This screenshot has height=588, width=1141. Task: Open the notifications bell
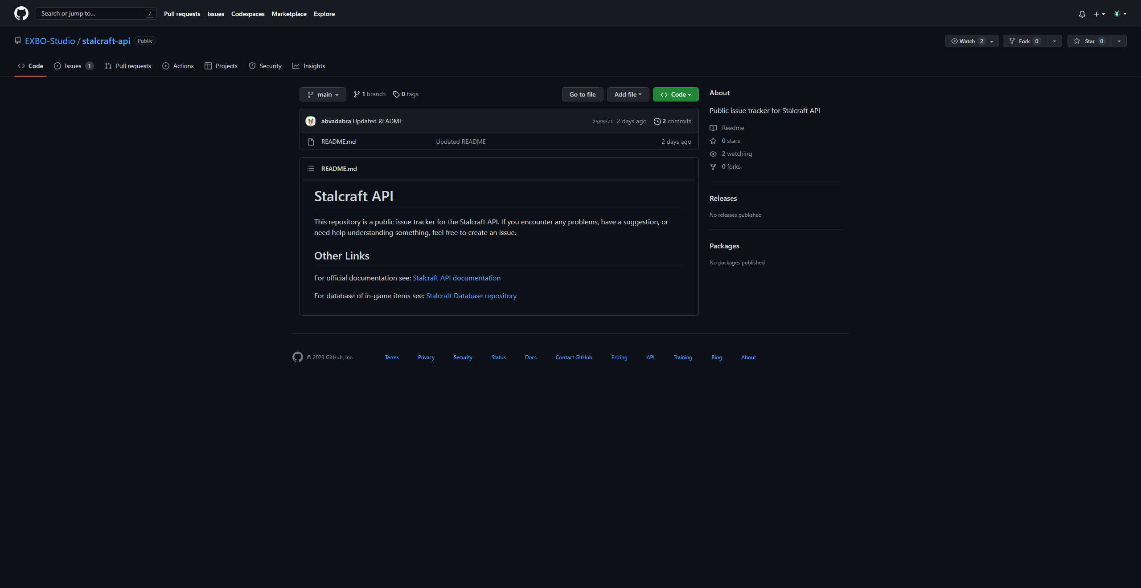(x=1082, y=14)
